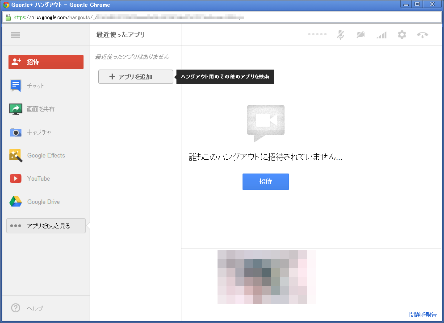444x323 pixels.
Task: Turn off the camera
Action: click(360, 35)
